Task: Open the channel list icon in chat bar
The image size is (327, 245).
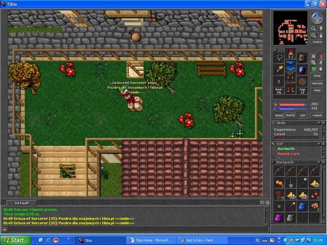Action: (x=262, y=203)
